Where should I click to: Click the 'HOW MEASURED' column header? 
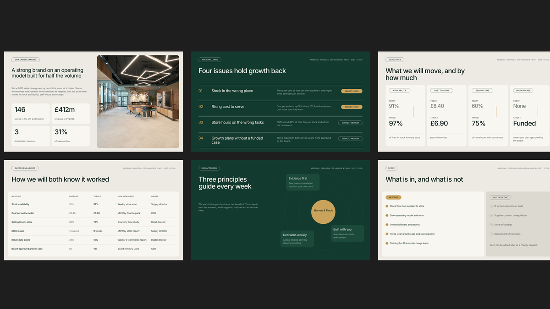126,196
